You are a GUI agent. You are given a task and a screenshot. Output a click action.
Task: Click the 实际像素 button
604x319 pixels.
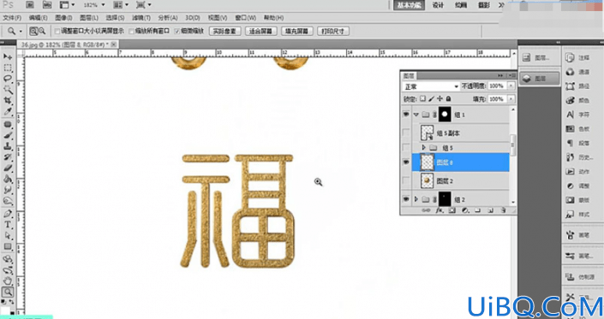(x=225, y=31)
